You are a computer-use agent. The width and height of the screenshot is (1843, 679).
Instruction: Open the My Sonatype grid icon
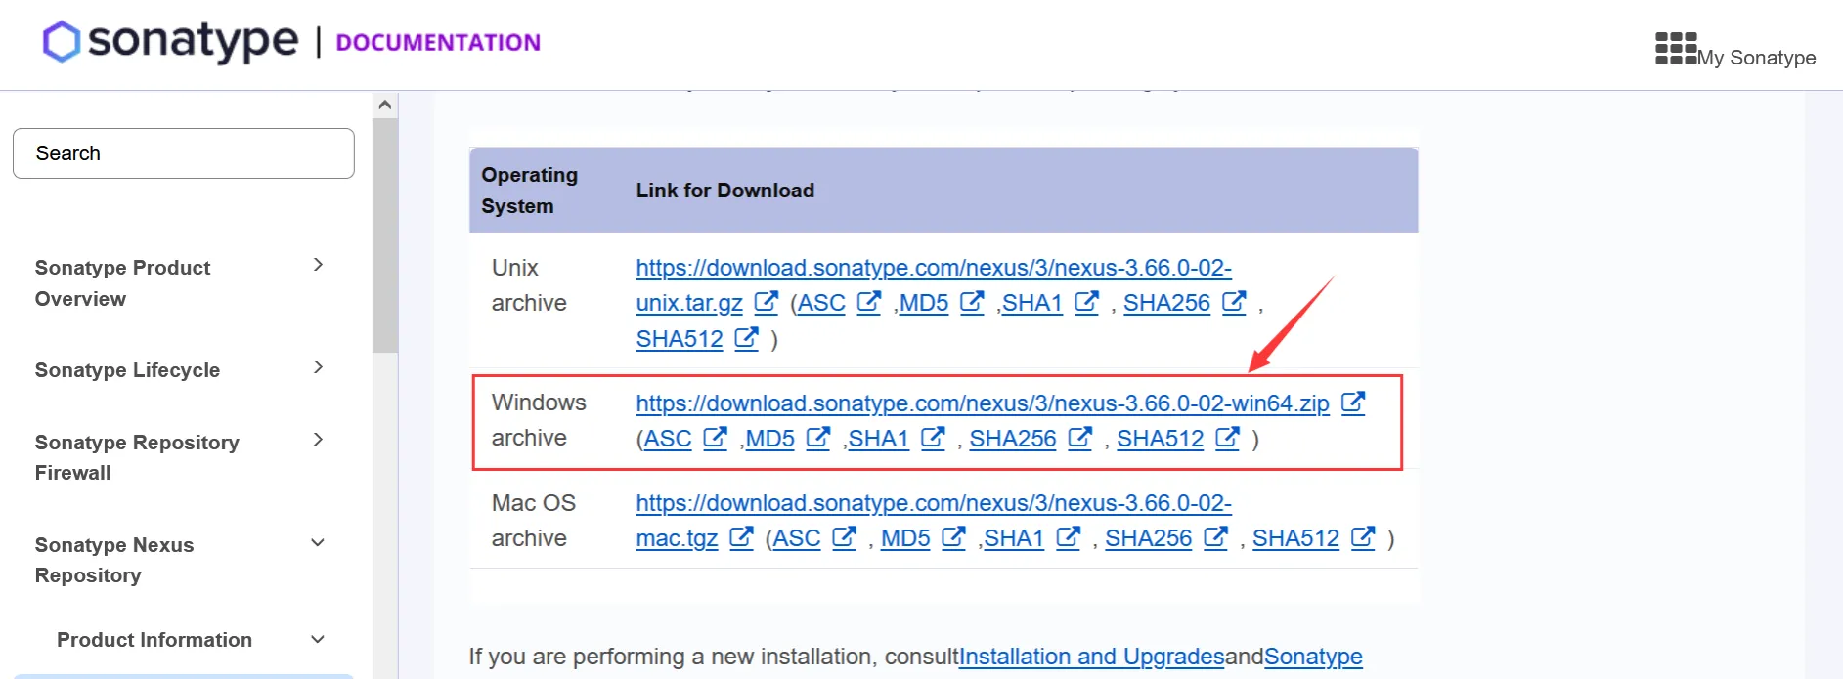coord(1676,48)
